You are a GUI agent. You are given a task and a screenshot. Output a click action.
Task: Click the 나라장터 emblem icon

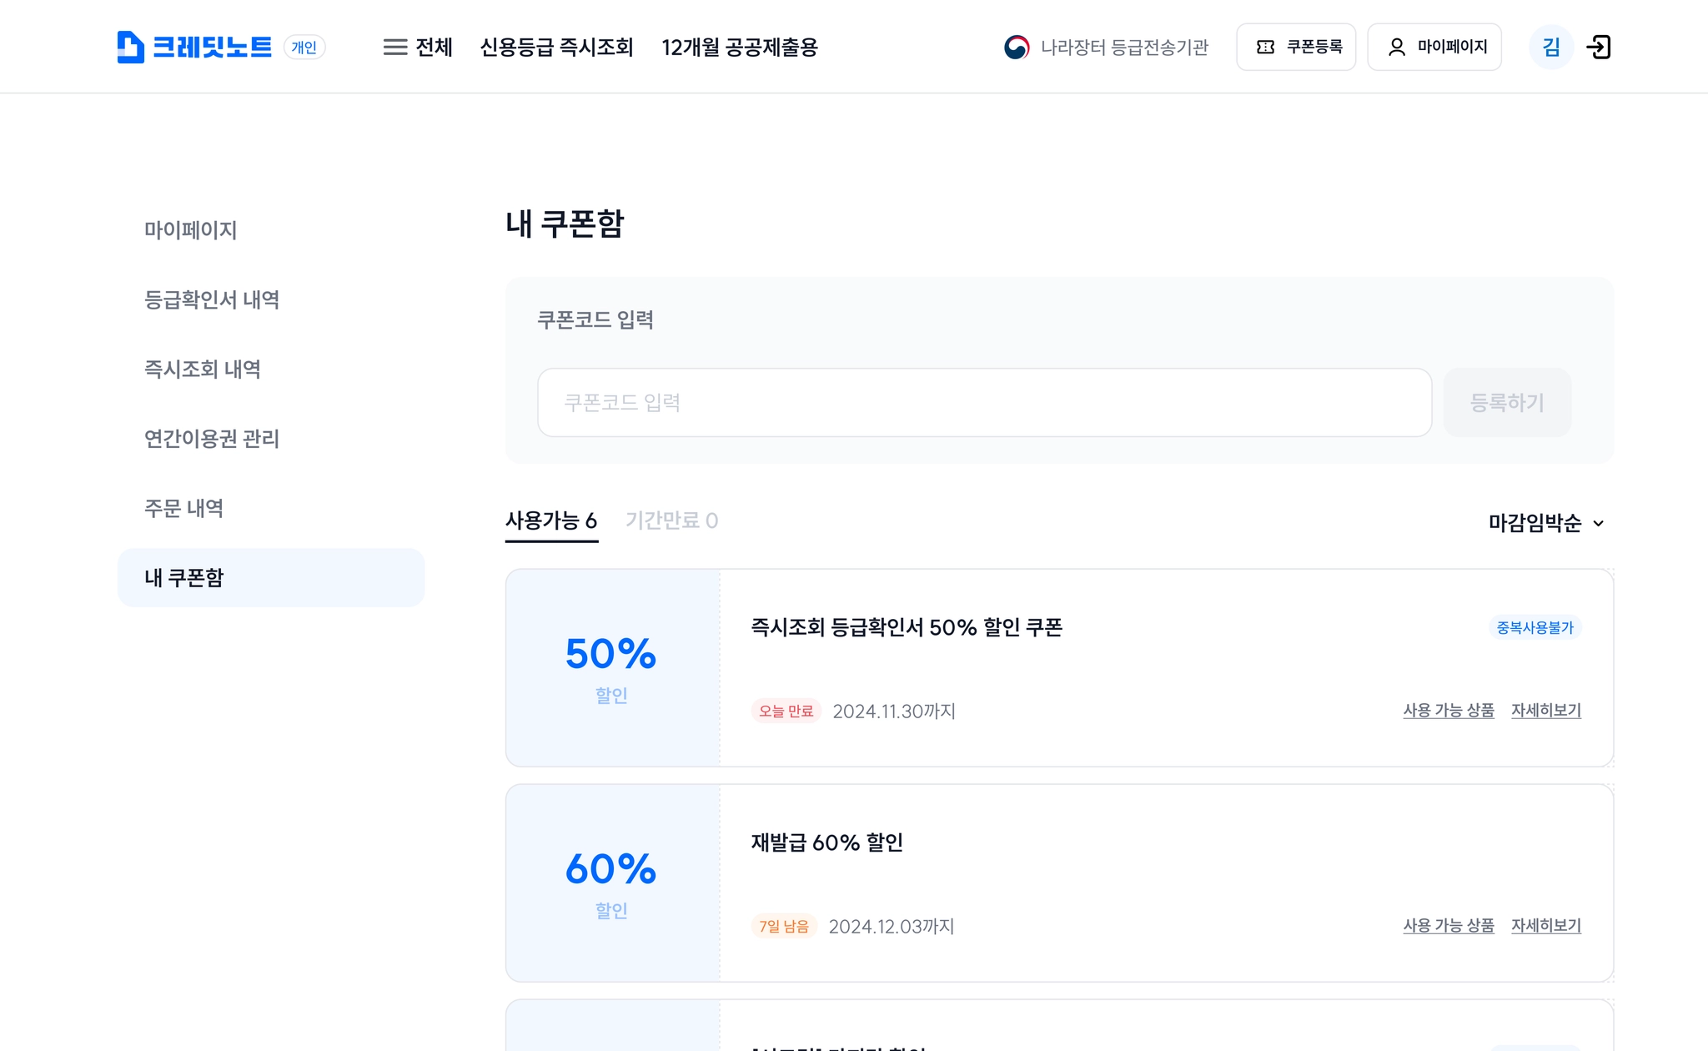[x=1017, y=47]
